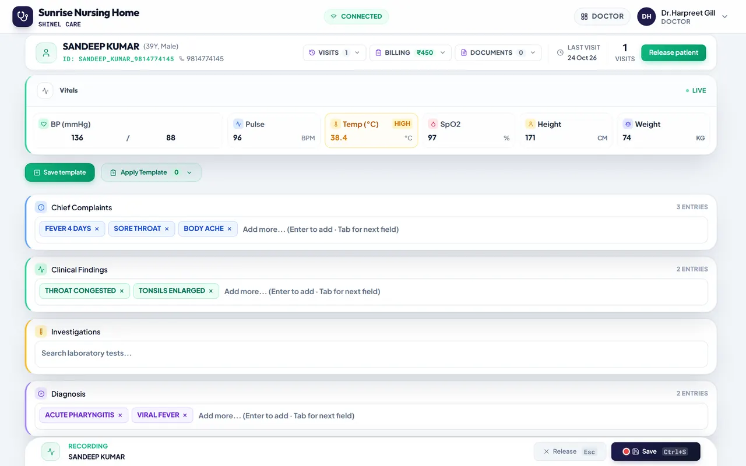Click the systolic BP value 136

(77, 138)
